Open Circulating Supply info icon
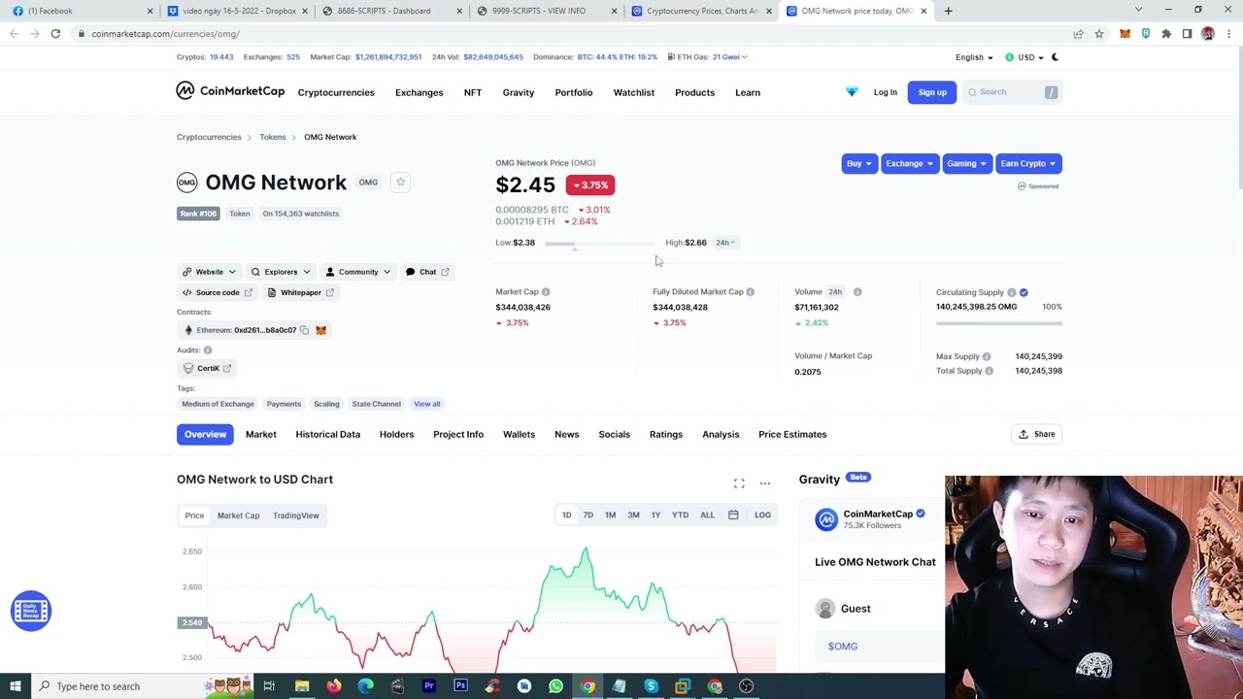The image size is (1243, 699). pos(1011,292)
